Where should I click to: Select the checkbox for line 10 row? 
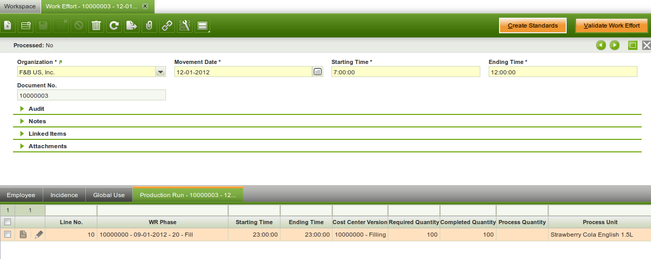7,235
